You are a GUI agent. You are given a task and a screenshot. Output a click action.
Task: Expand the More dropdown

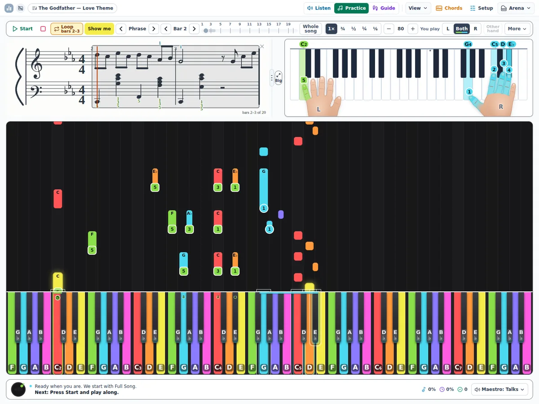click(517, 29)
